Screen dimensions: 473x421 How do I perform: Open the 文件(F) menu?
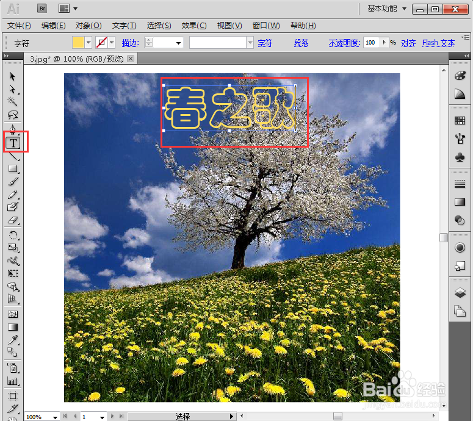(x=19, y=26)
